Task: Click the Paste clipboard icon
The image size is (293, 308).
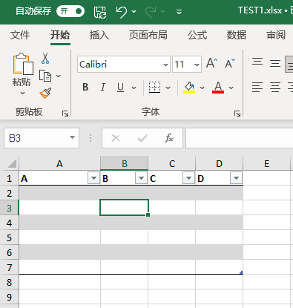Action: (23, 64)
